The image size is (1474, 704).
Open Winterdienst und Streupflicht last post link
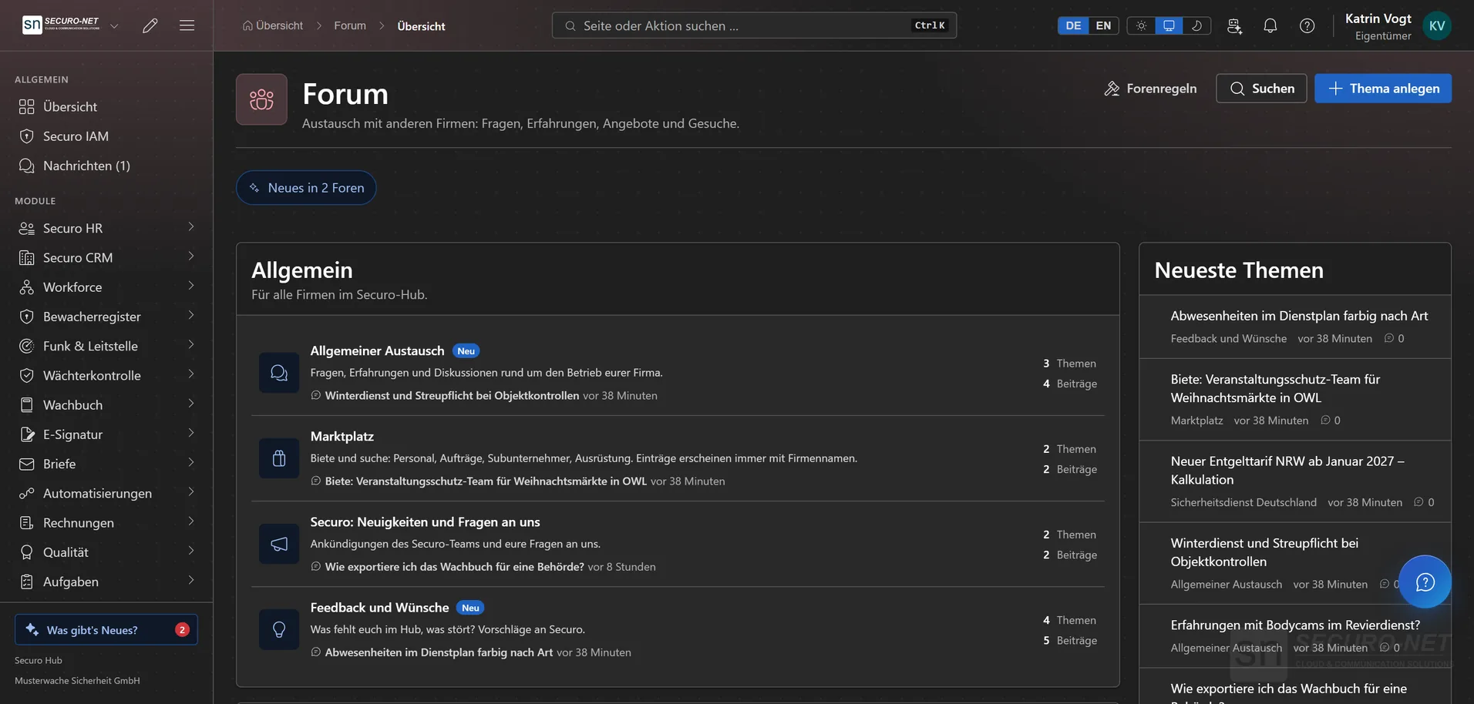pos(452,395)
